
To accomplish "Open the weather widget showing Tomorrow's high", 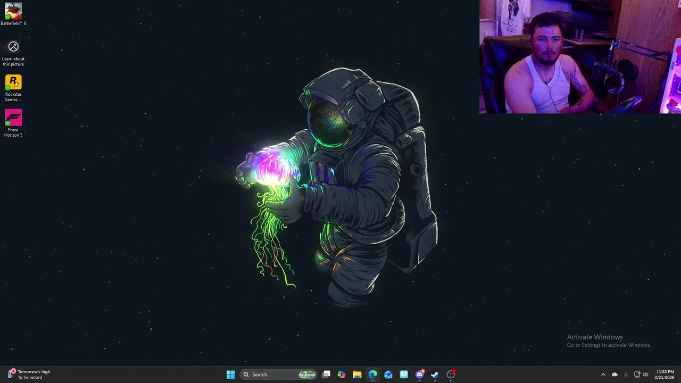I will (29, 374).
